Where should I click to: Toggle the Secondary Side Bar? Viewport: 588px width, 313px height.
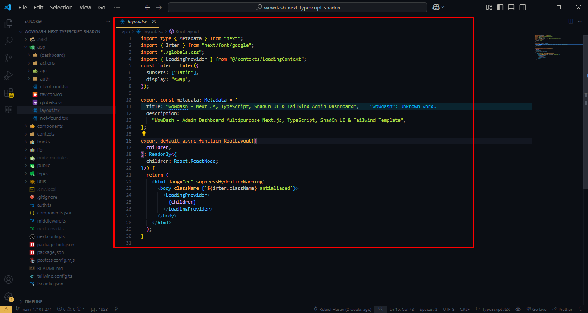pyautogui.click(x=522, y=7)
